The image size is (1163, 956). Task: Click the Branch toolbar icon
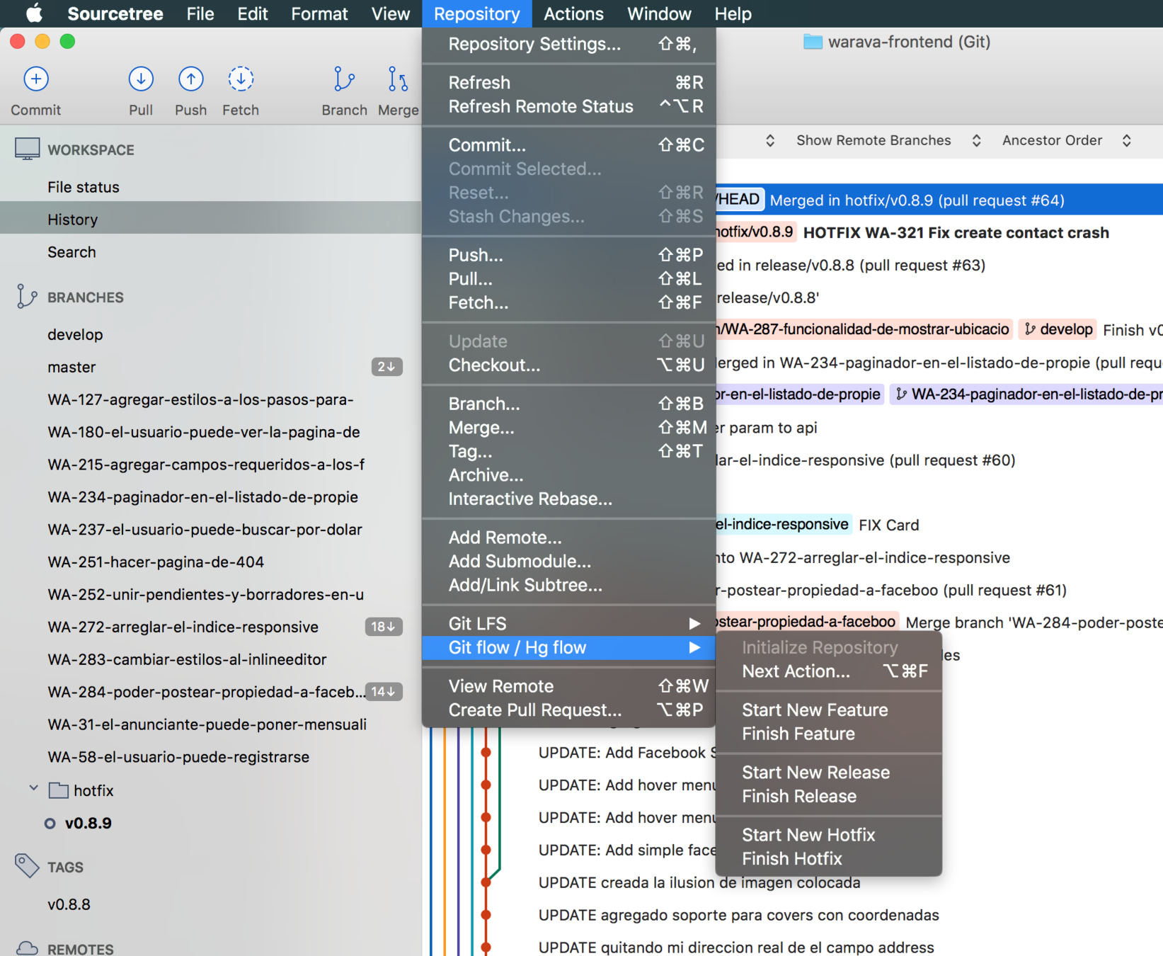(x=344, y=79)
